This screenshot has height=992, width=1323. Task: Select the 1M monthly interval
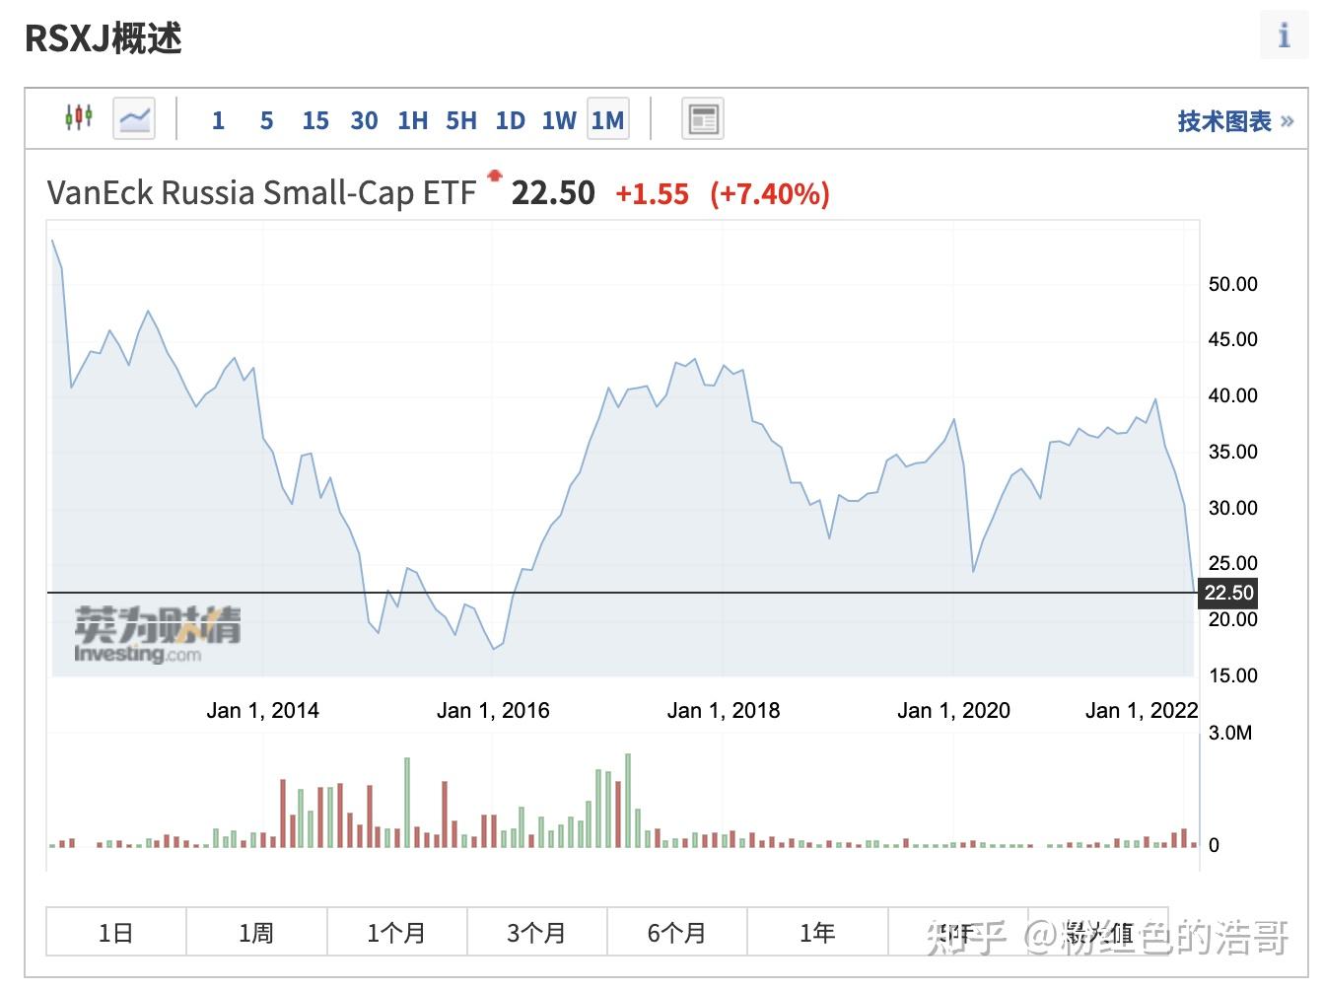pos(607,120)
